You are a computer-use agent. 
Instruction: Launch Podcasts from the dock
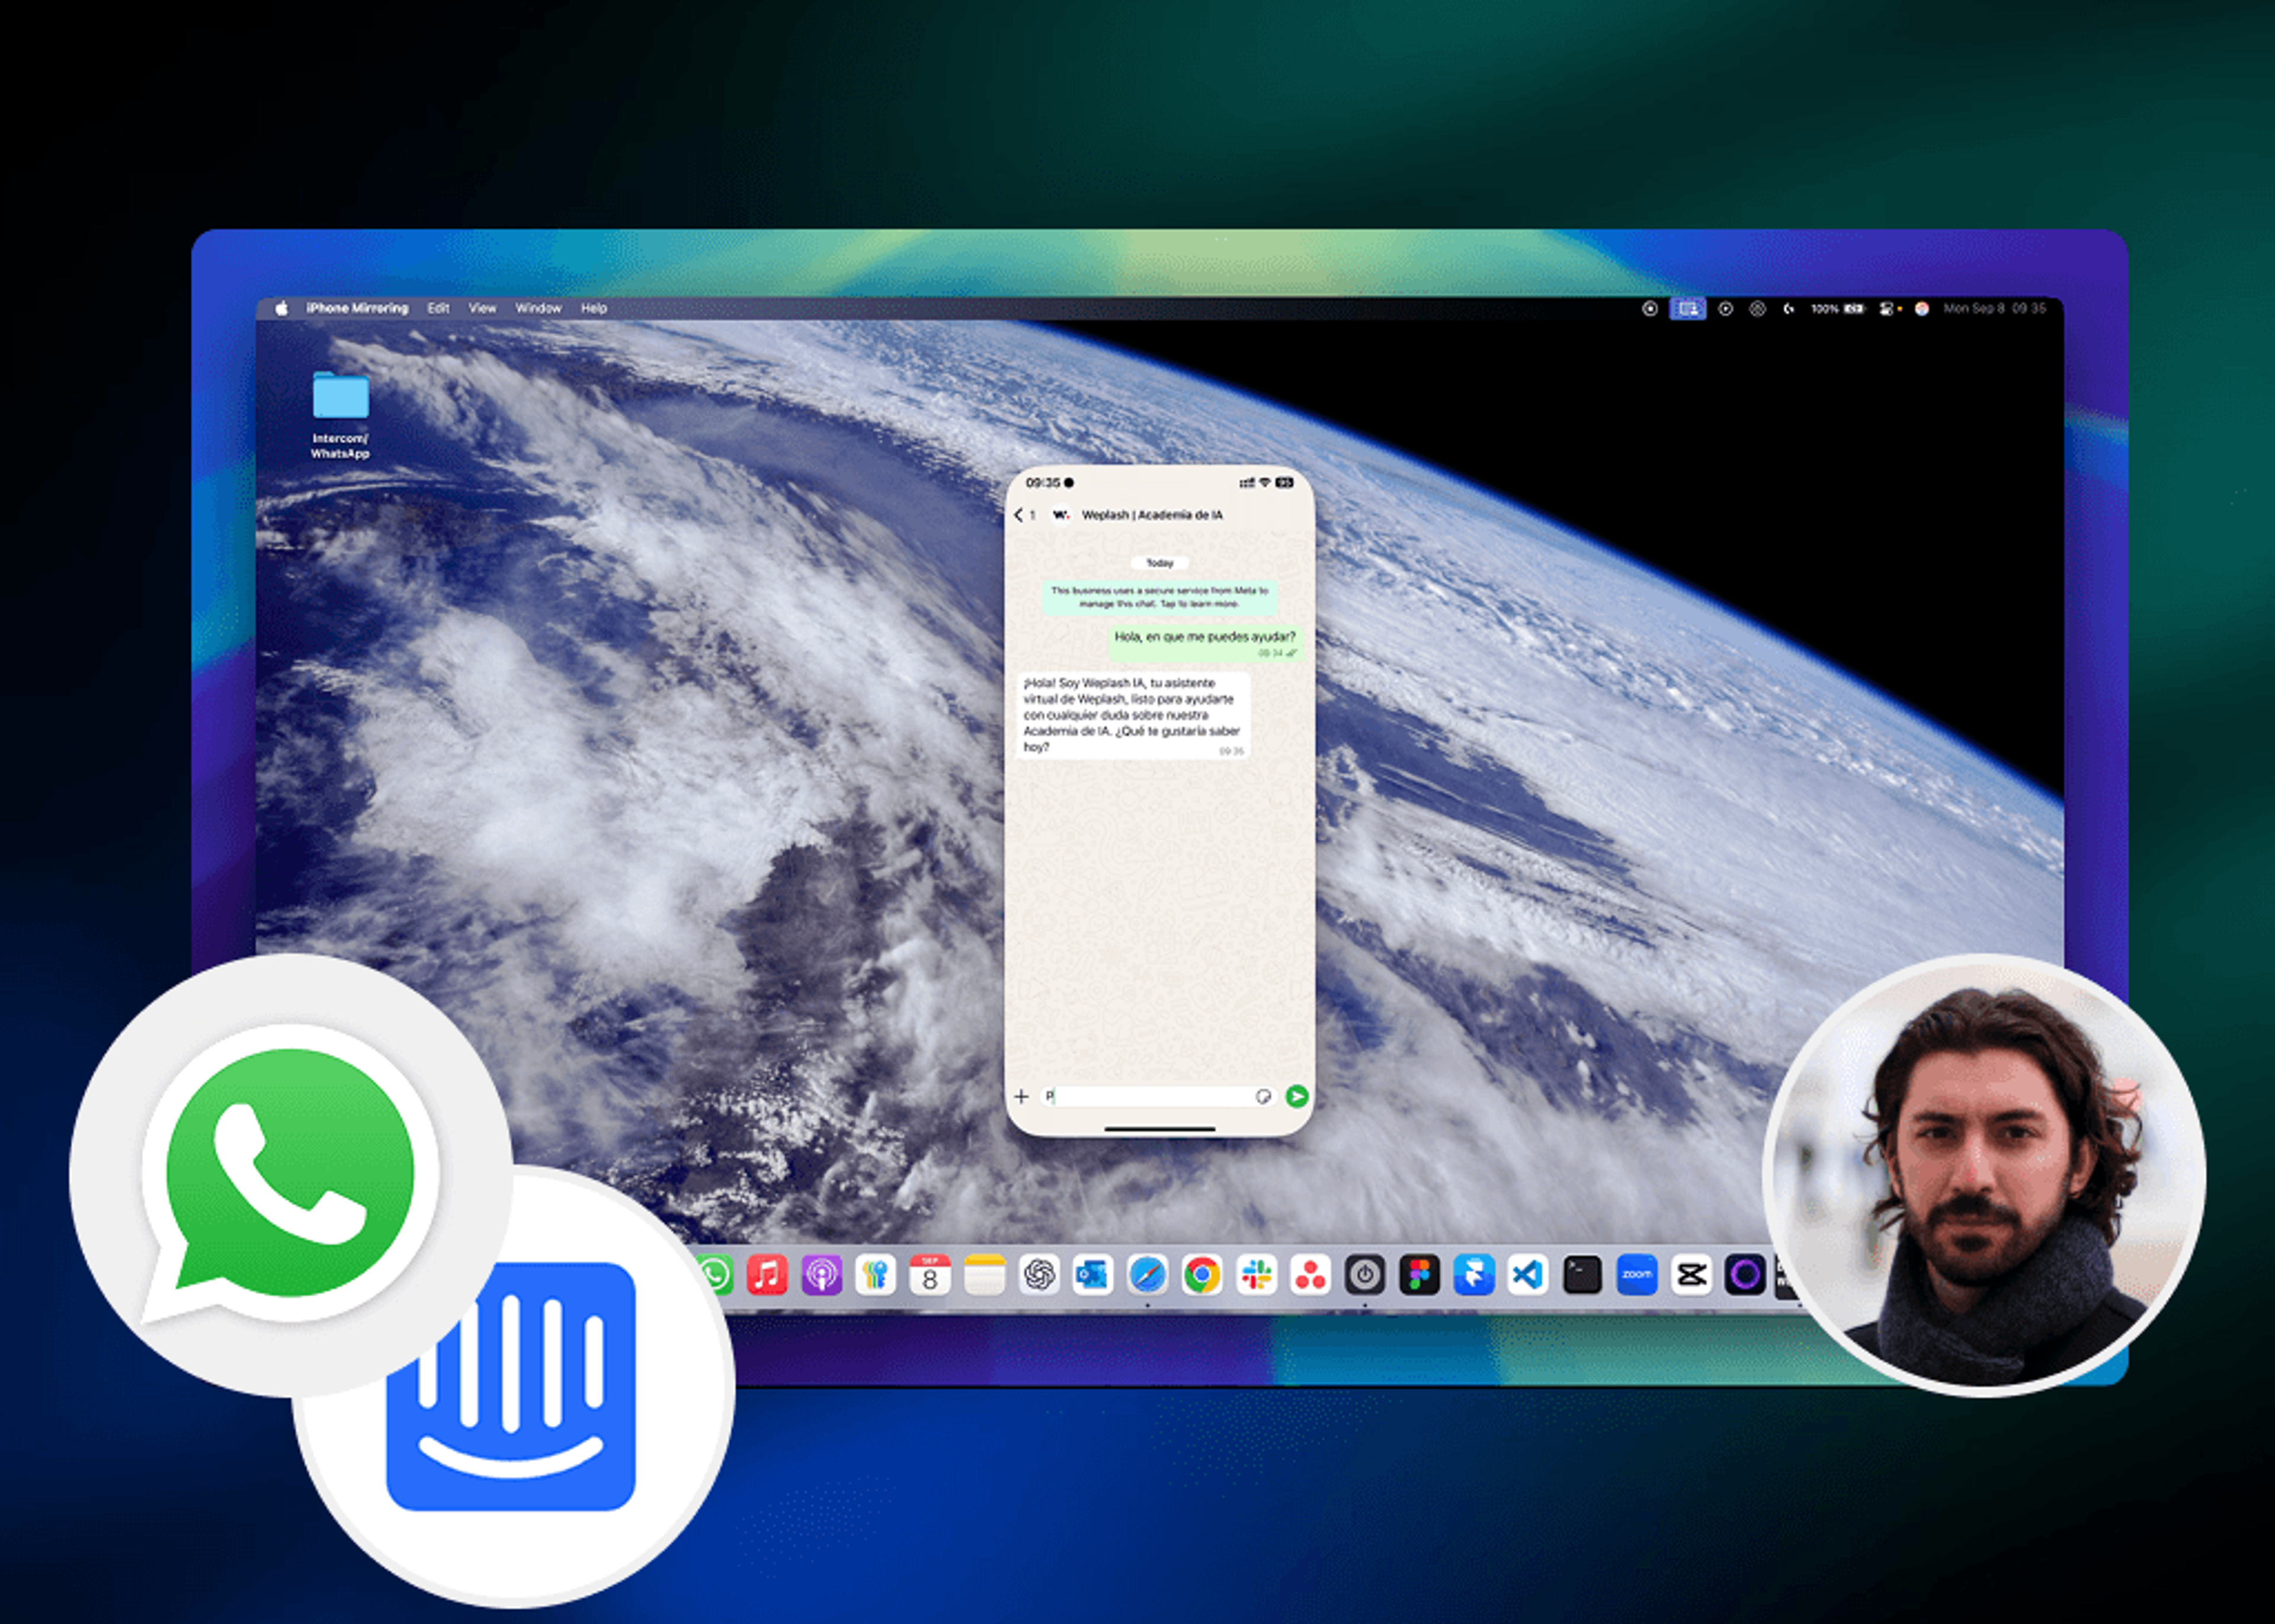coord(822,1275)
